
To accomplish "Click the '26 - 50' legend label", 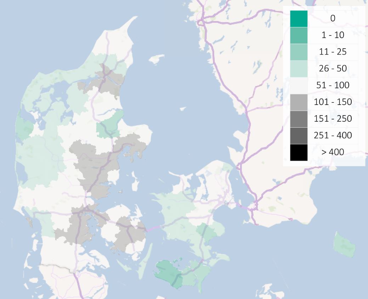I will click(333, 69).
